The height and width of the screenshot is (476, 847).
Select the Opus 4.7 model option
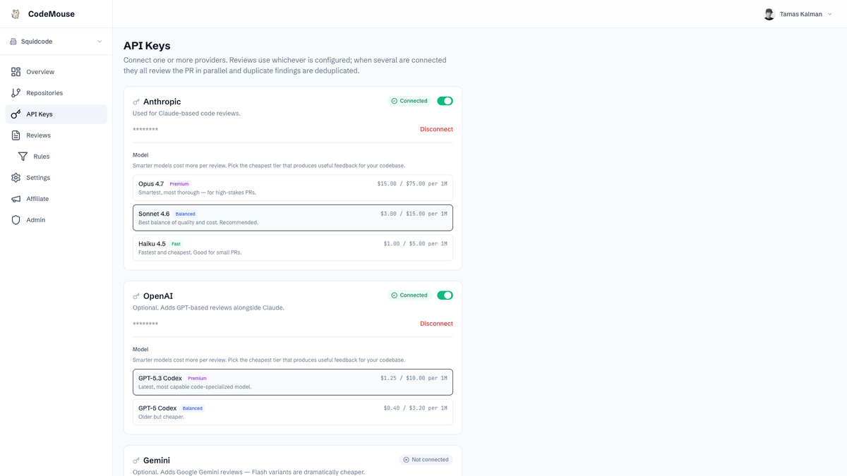tap(293, 188)
